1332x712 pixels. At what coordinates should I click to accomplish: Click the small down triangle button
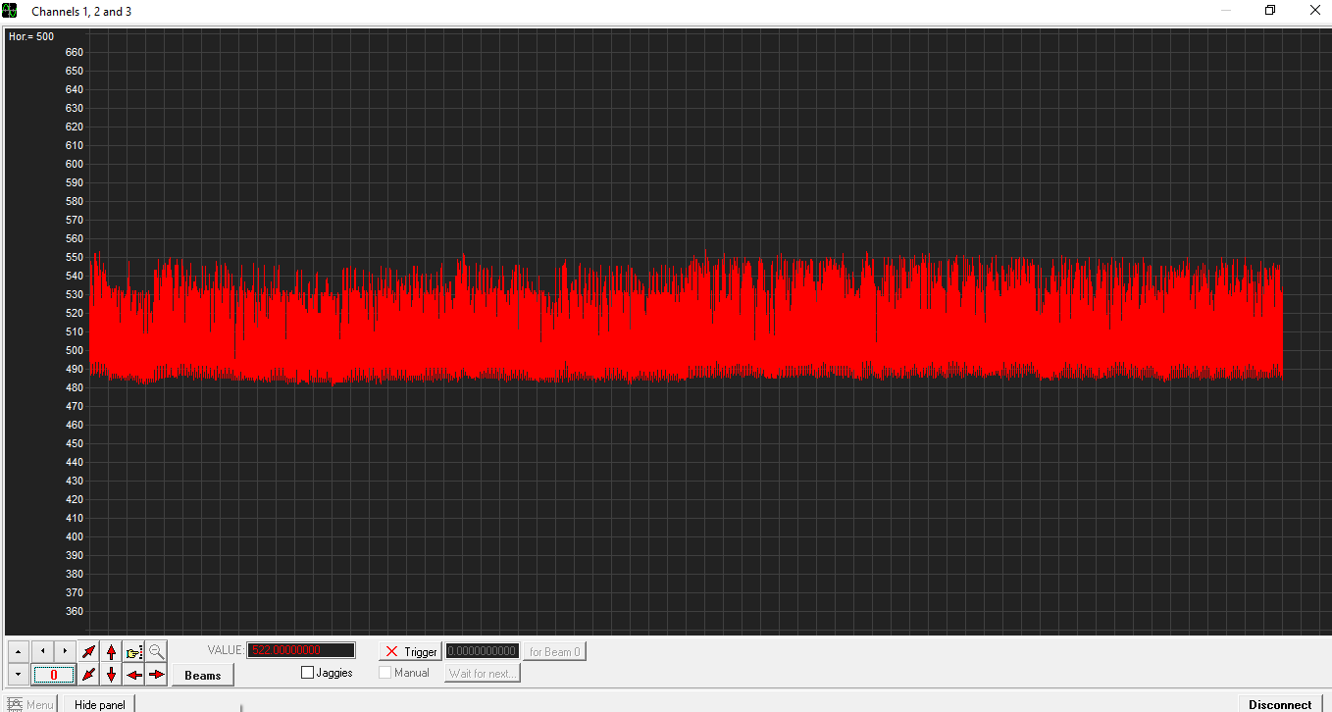[19, 675]
